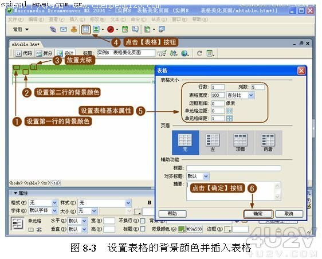Screen dimensions: 322x259
Task: Check the 标题 checkbox in 属性 panel
Action: pyautogui.click(x=142, y=229)
